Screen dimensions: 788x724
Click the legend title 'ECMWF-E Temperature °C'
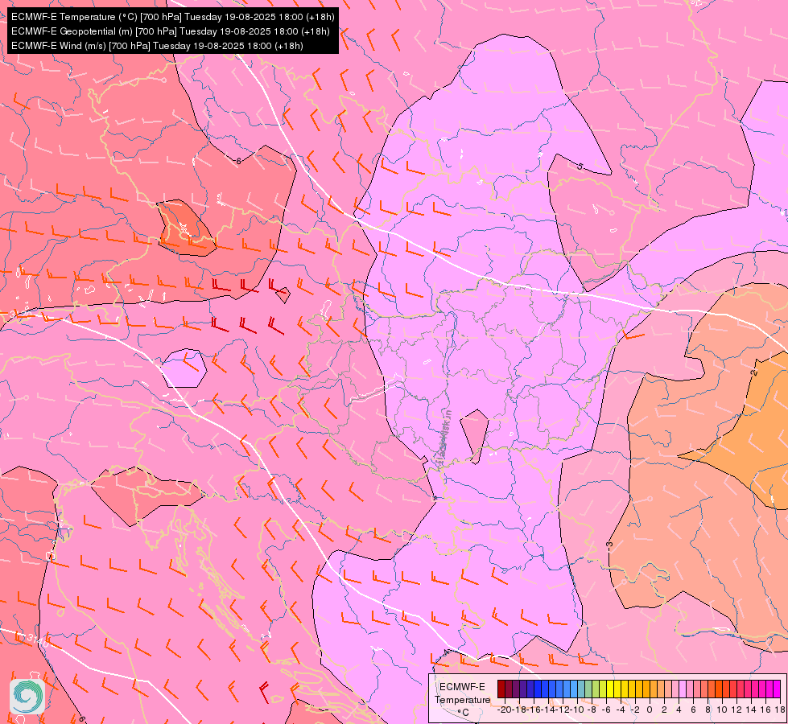click(462, 699)
